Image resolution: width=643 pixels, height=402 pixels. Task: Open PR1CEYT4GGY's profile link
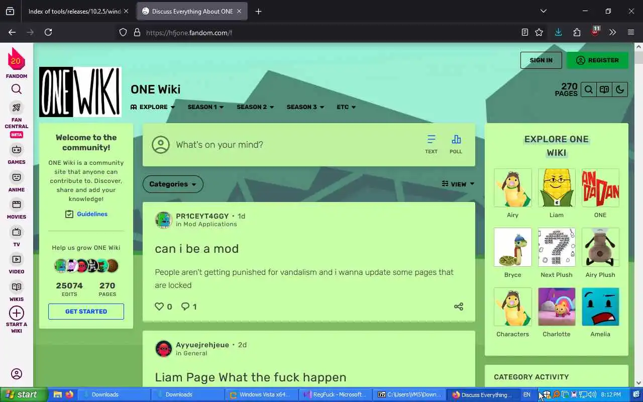coord(202,216)
